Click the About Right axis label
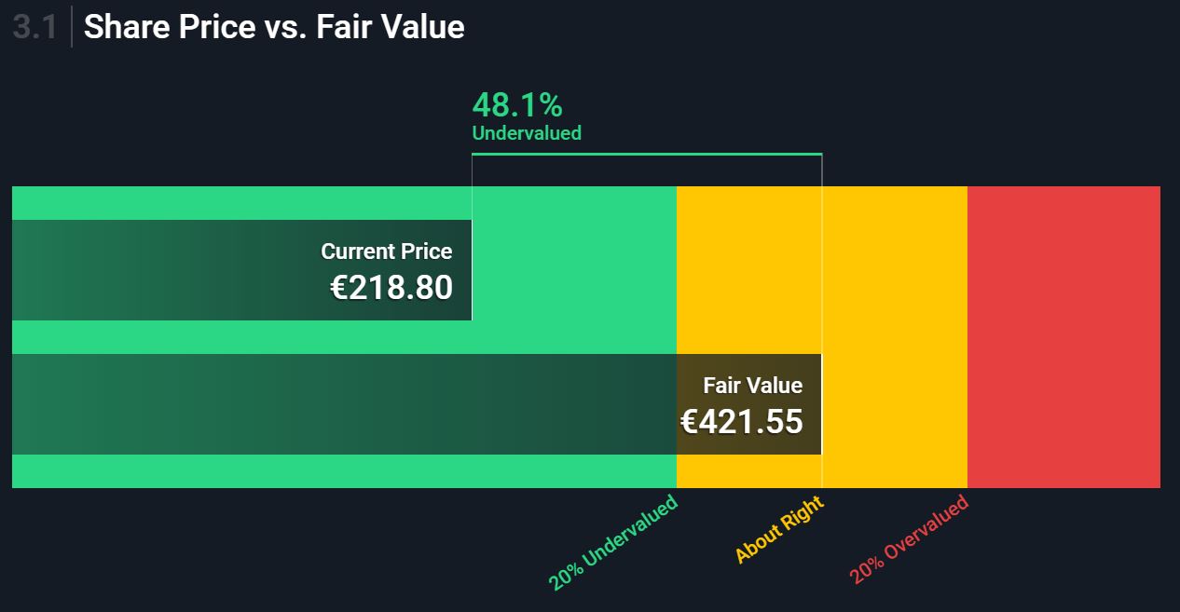Screen dimensions: 1180x612 point(779,530)
